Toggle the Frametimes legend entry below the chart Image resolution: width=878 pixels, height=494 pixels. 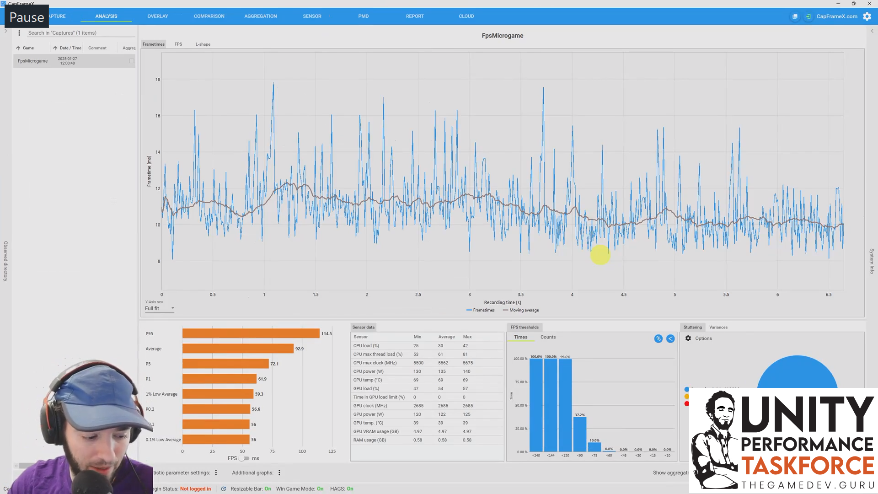point(480,310)
